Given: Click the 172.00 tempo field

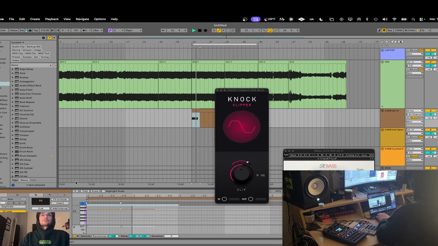Looking at the screenshot, I should (x=45, y=30).
